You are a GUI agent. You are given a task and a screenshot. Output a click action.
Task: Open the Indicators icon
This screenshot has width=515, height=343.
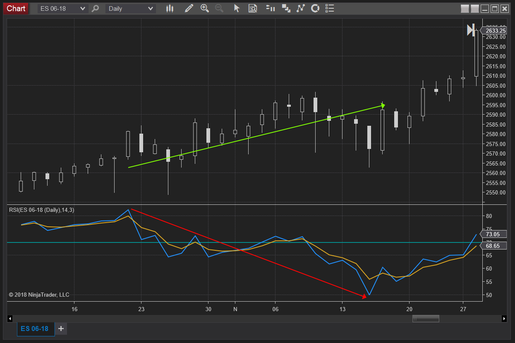301,8
